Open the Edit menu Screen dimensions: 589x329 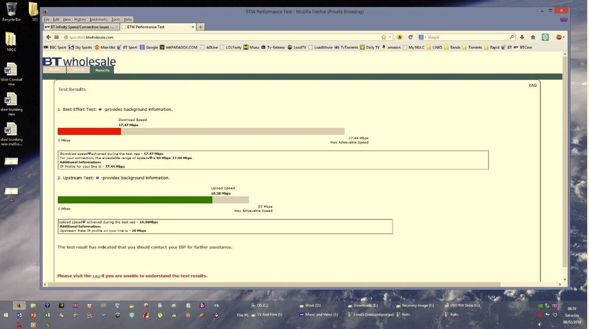coord(56,19)
